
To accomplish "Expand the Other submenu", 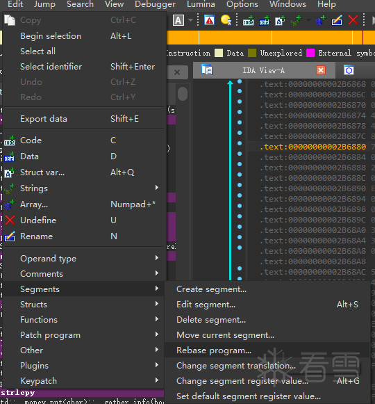I will coord(84,350).
